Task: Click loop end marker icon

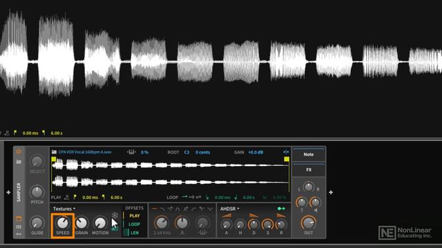Action: click(236, 197)
